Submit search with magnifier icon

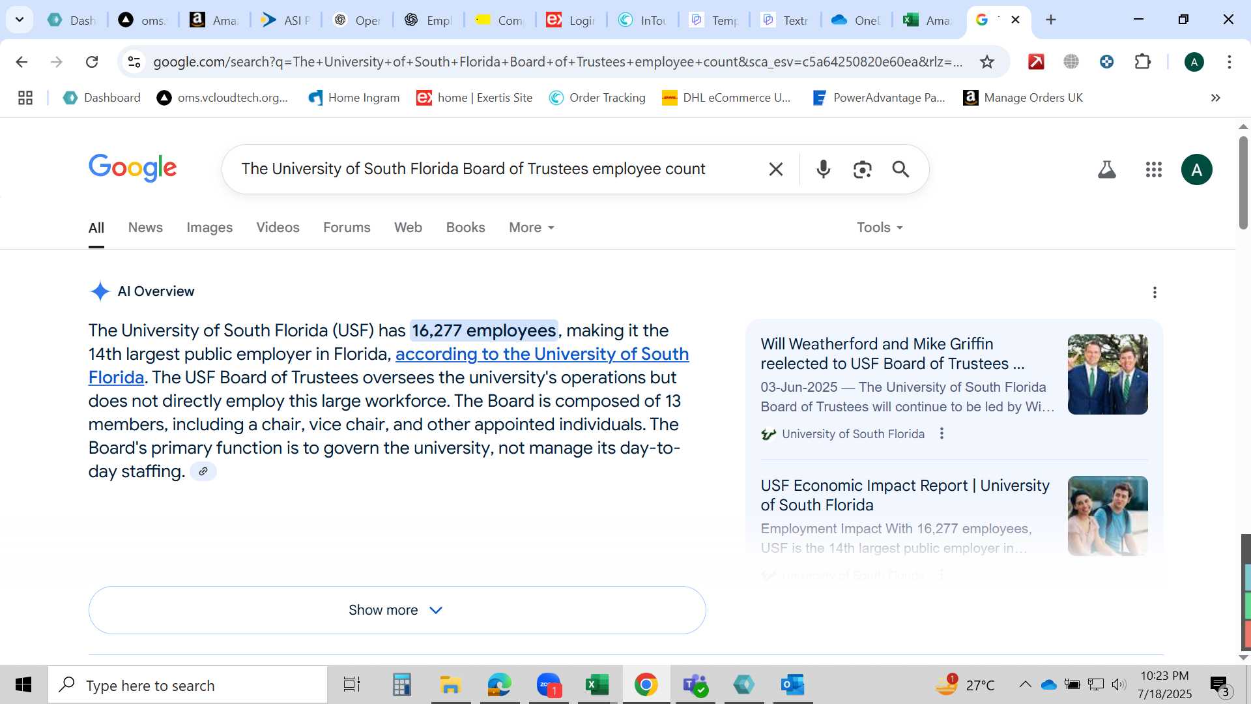[900, 169]
